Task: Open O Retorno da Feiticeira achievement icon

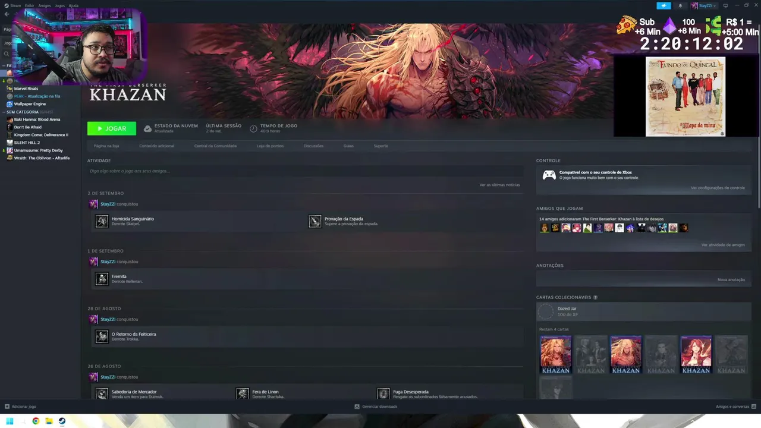Action: click(102, 336)
